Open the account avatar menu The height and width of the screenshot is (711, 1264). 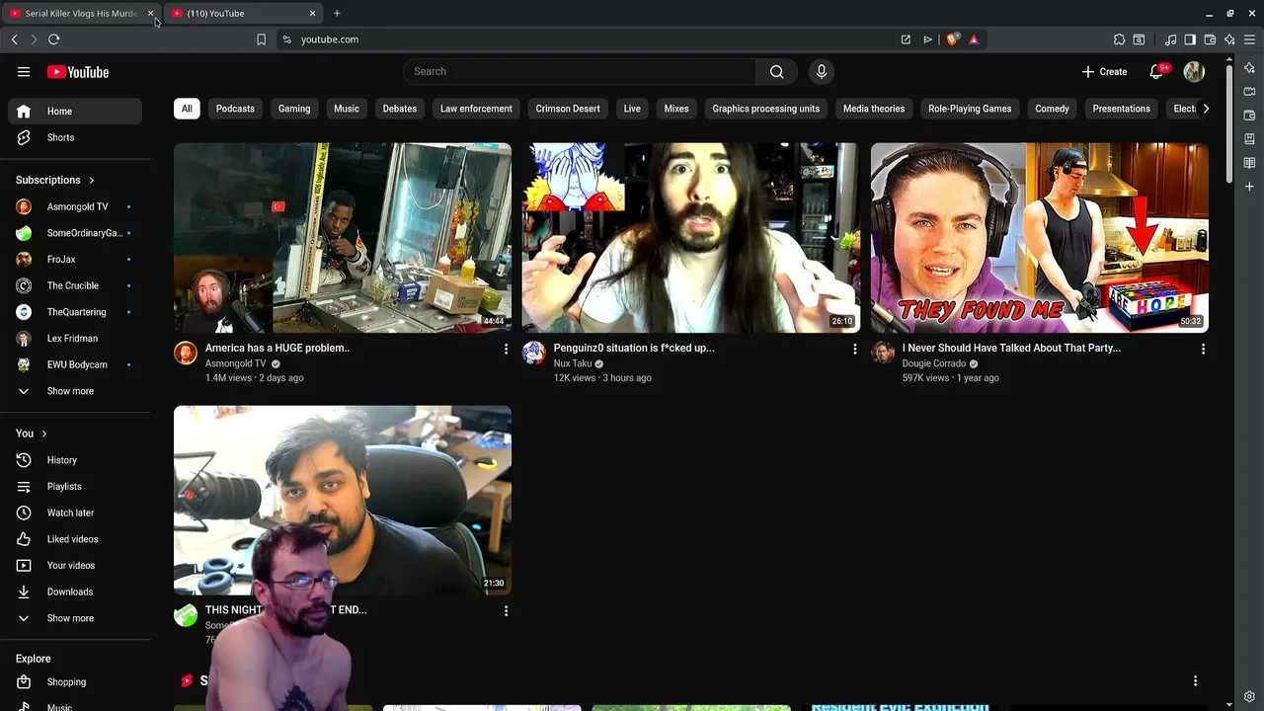point(1194,71)
